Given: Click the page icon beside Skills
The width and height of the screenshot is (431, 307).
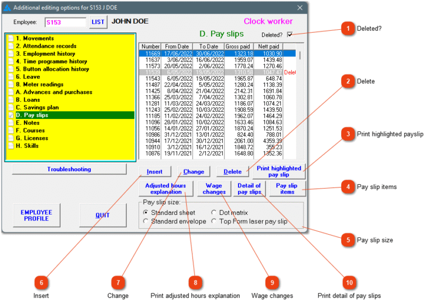Looking at the screenshot, I should point(11,145).
